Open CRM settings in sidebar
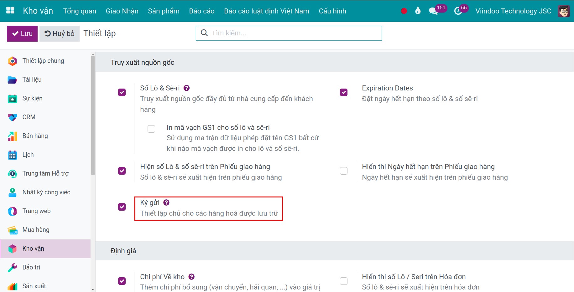Image resolution: width=574 pixels, height=292 pixels. tap(45, 117)
